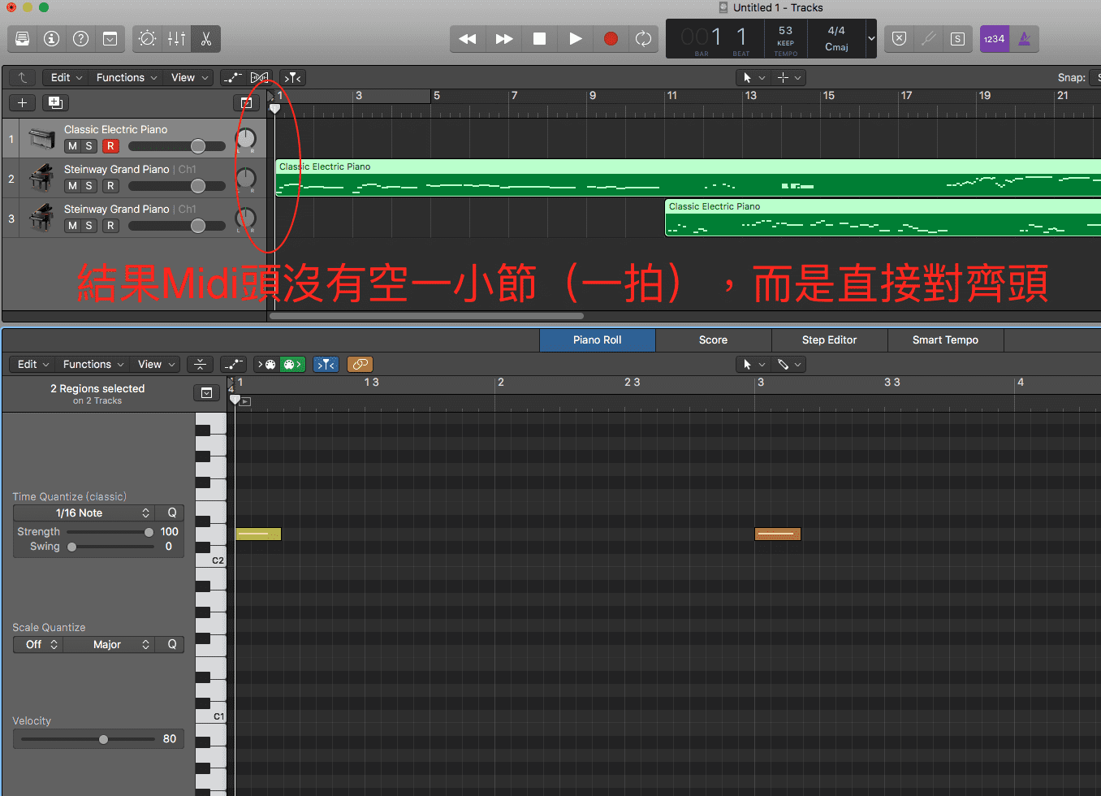
Task: Toggle Editors scissors icon
Action: 205,38
